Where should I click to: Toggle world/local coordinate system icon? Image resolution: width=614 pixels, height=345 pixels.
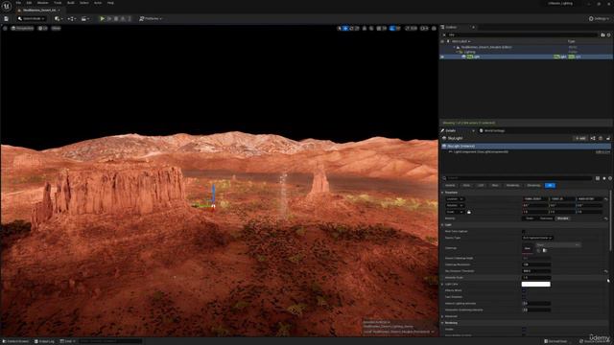coord(365,28)
